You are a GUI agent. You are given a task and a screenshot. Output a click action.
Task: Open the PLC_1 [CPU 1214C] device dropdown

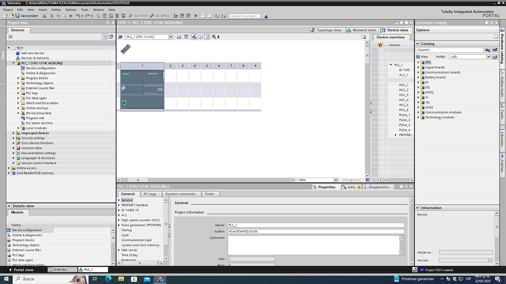point(171,37)
